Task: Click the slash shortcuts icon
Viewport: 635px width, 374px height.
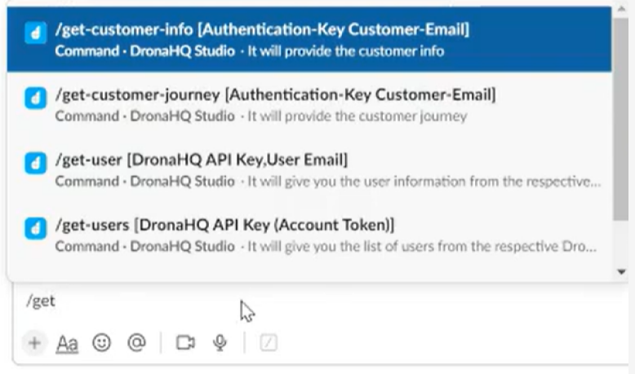Action: click(269, 344)
